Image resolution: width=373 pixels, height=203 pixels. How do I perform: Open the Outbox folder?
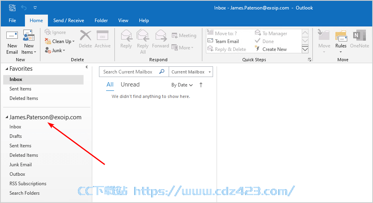tap(17, 174)
